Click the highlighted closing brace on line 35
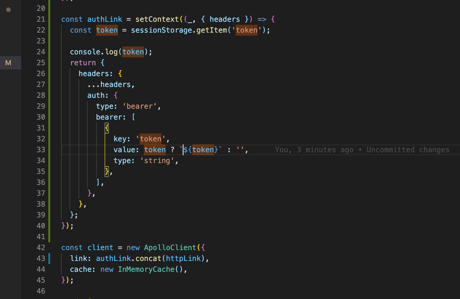 pyautogui.click(x=107, y=172)
